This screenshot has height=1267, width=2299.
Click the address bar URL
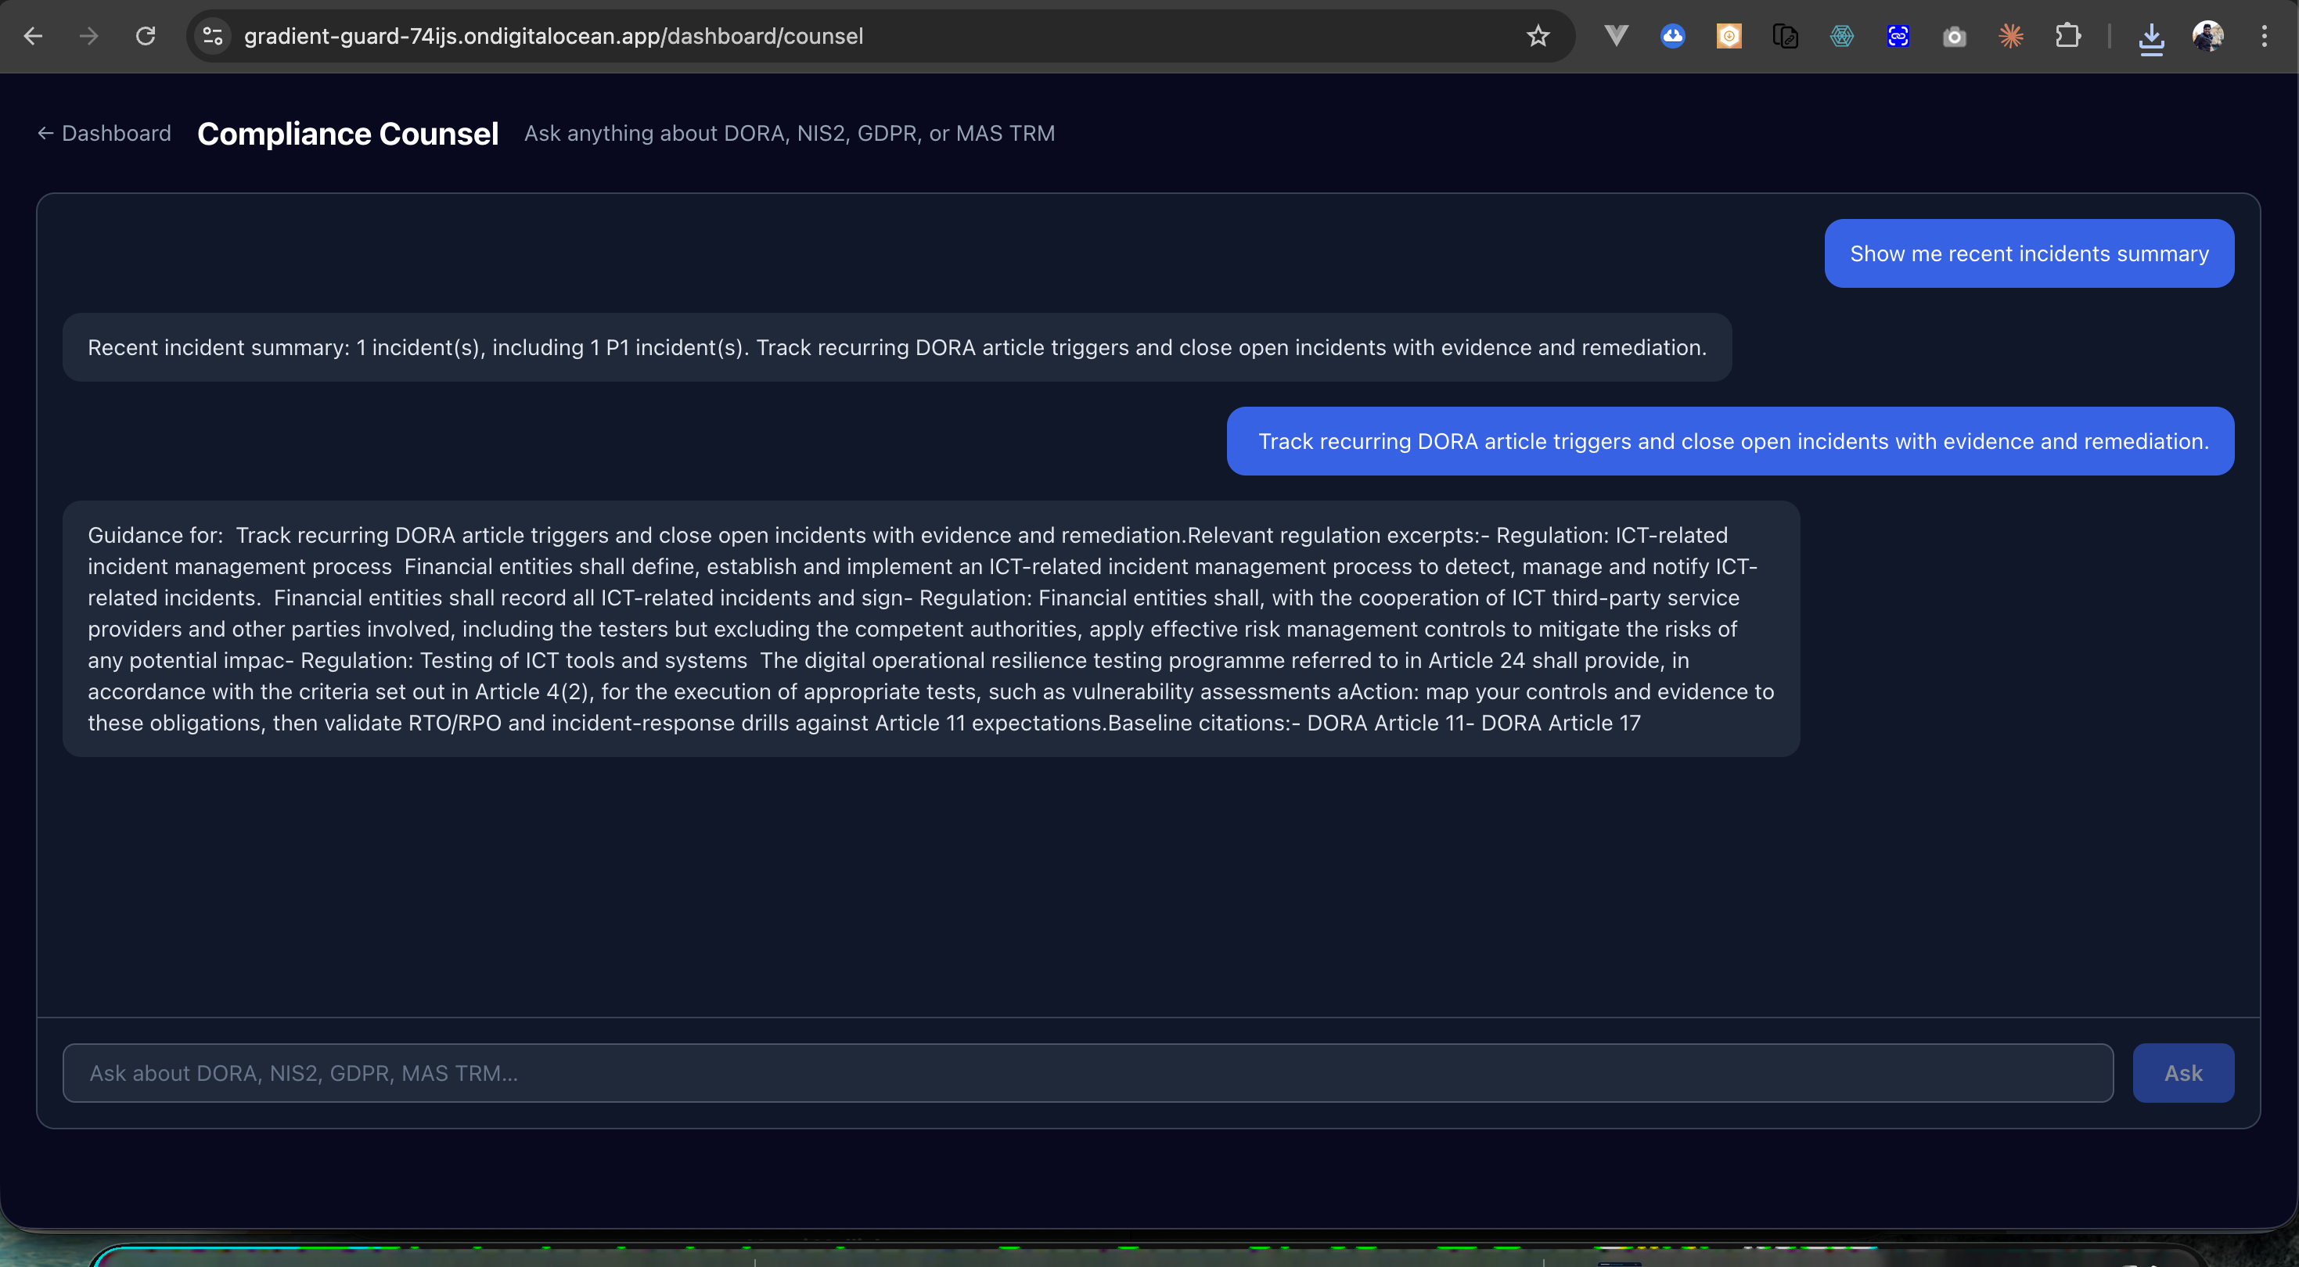[x=553, y=36]
